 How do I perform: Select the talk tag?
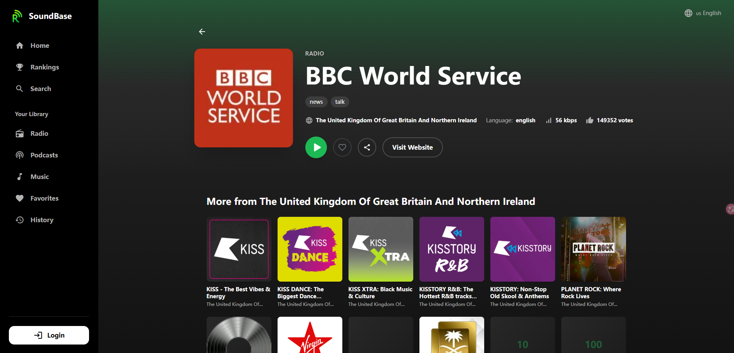pyautogui.click(x=340, y=102)
